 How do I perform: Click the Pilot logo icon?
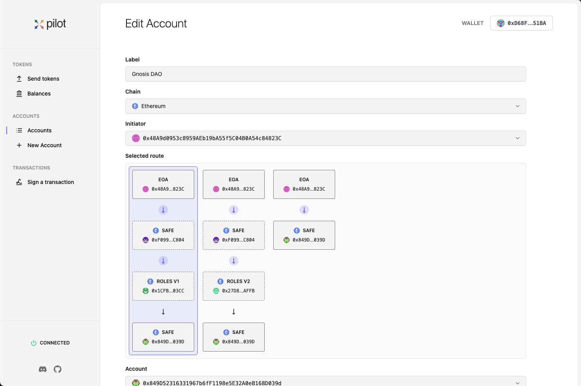click(x=39, y=24)
